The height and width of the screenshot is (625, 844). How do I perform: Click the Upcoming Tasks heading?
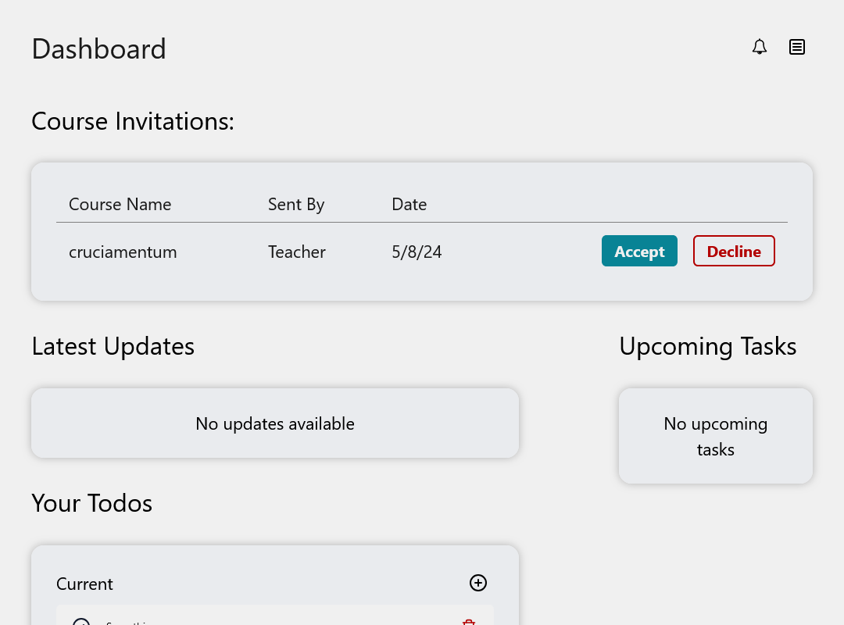707,346
